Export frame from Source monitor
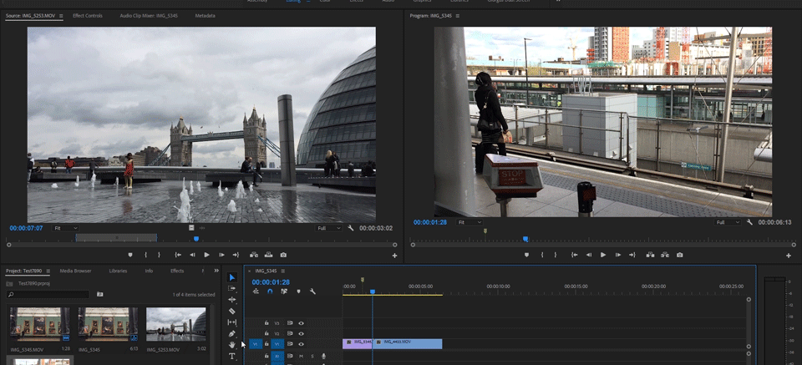The width and height of the screenshot is (802, 365). coord(283,255)
